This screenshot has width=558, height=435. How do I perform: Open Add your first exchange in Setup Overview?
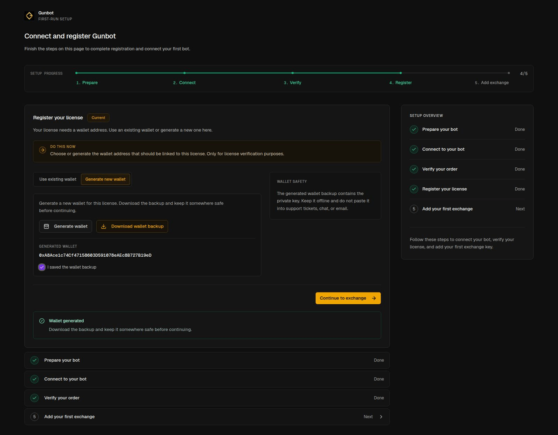click(467, 209)
